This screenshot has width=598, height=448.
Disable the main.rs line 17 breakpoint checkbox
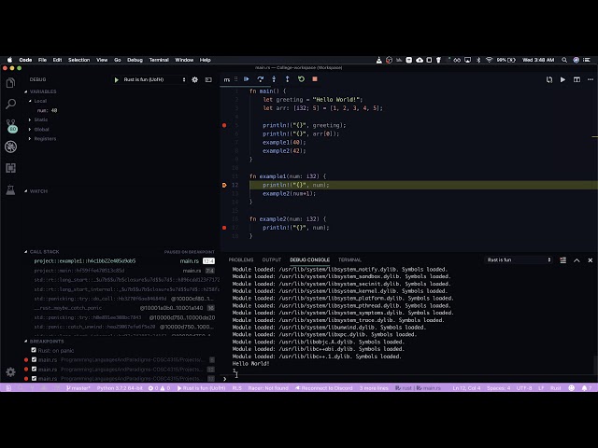[34, 378]
